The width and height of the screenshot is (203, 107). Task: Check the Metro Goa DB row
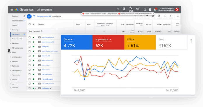[x=29, y=56]
